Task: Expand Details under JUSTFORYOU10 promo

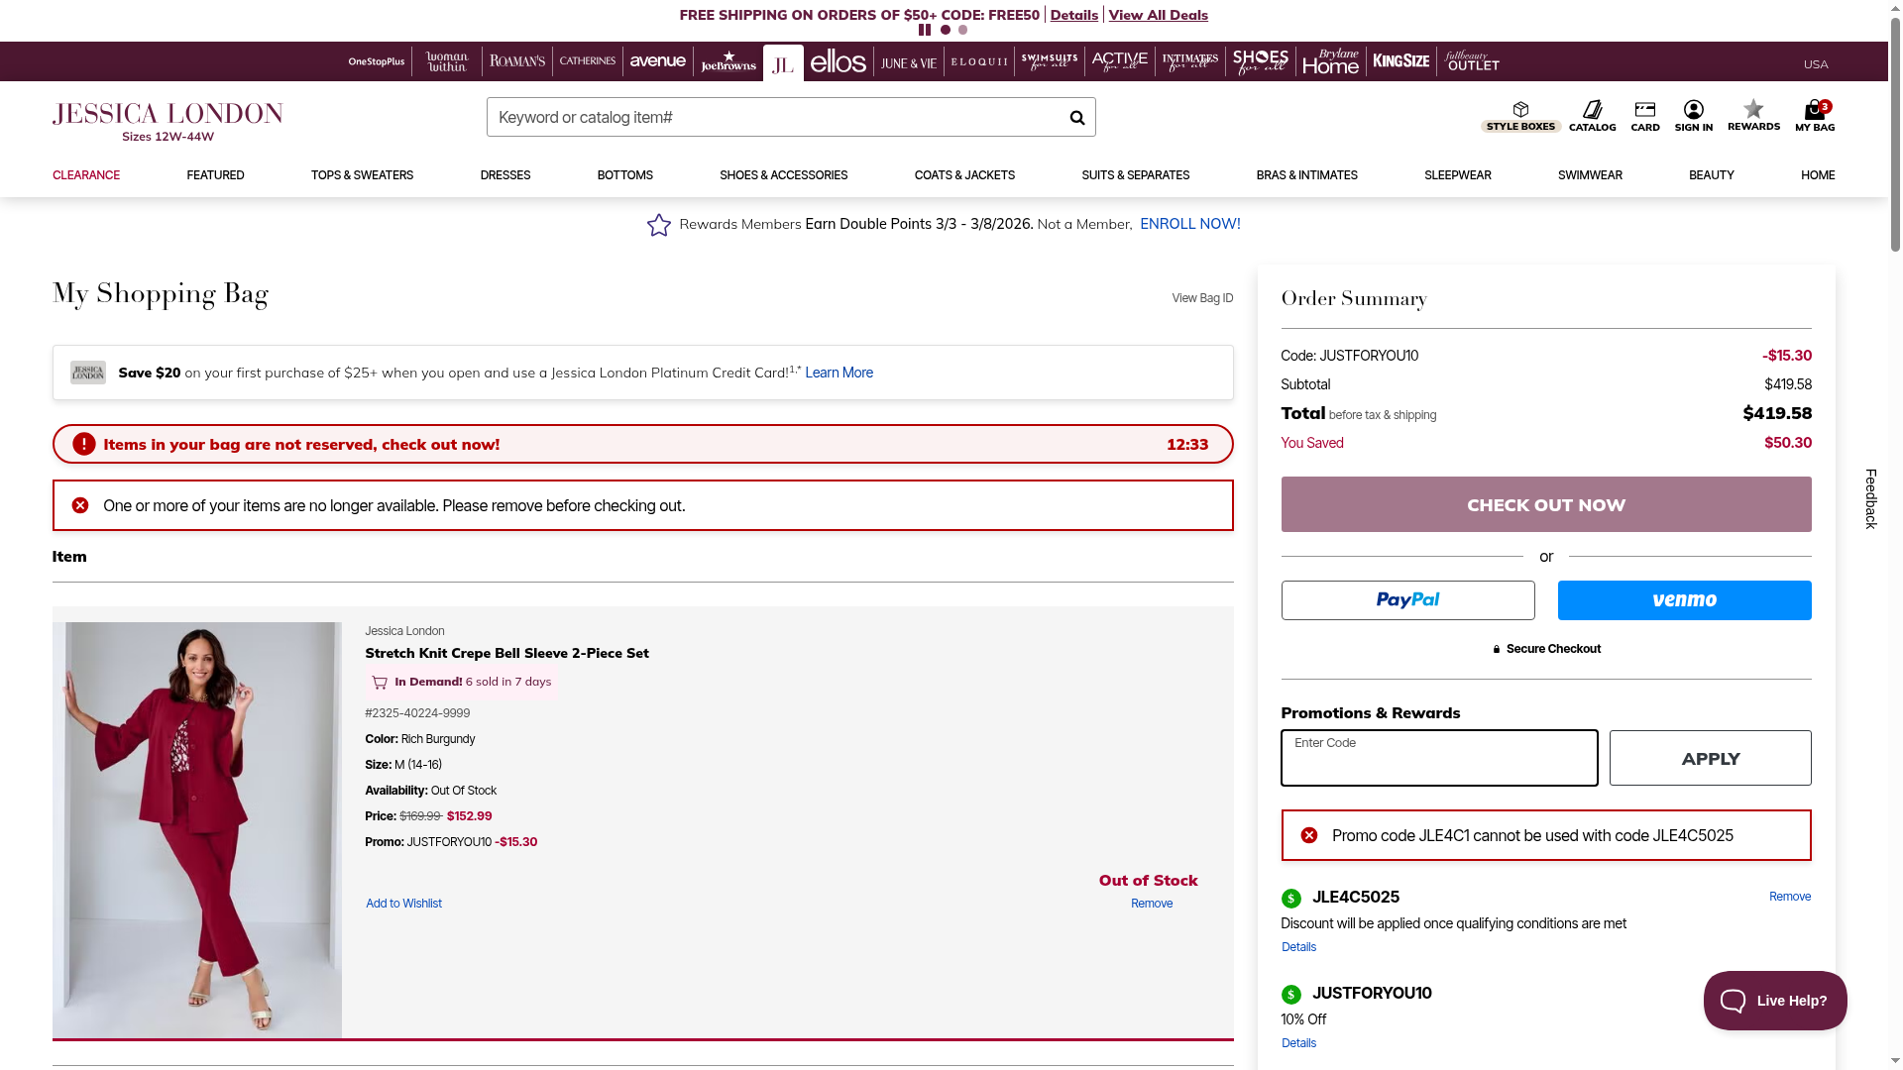Action: pos(1298,1043)
